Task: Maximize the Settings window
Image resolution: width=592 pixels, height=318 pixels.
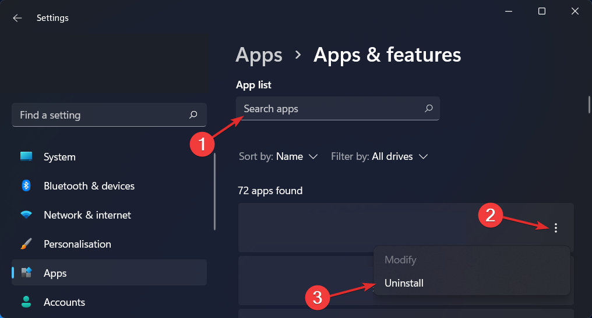Action: [541, 11]
